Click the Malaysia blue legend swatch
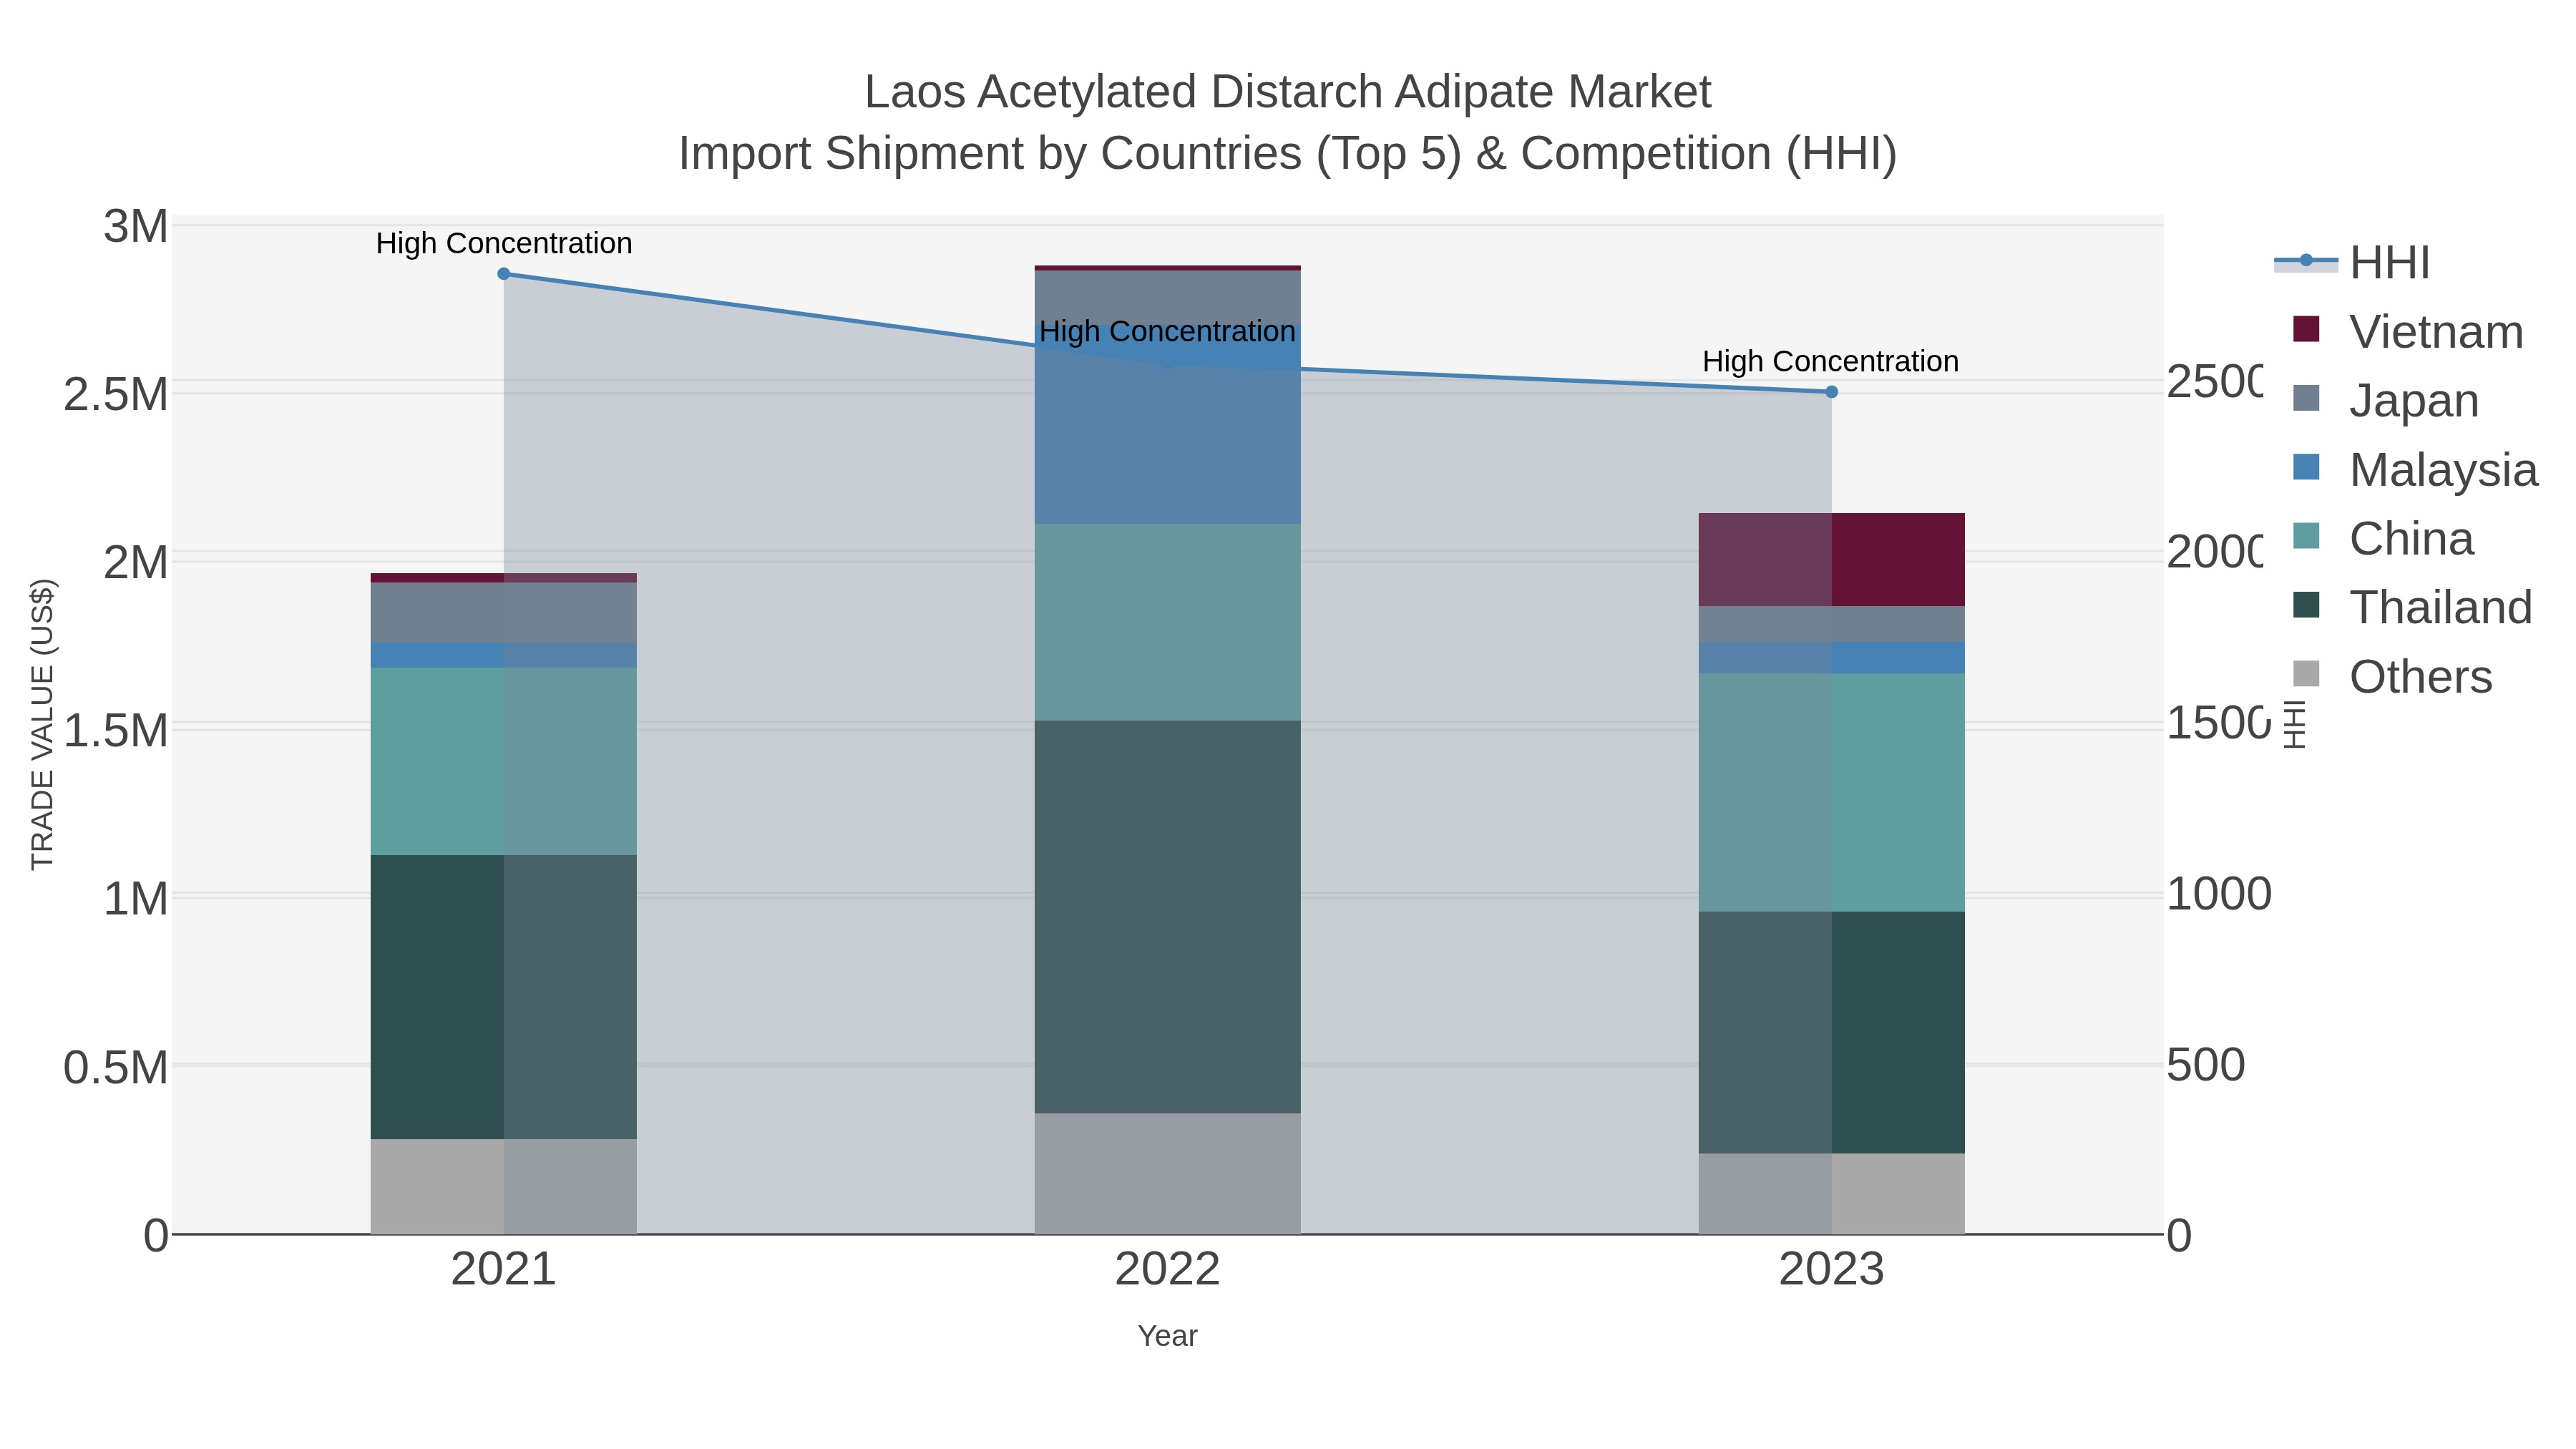 click(2306, 467)
